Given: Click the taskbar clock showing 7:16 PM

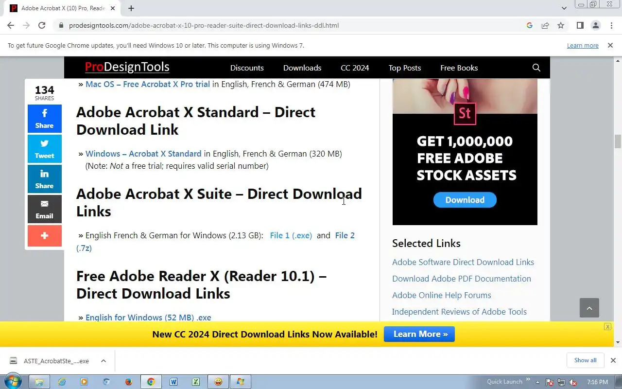Looking at the screenshot, I should 598,382.
